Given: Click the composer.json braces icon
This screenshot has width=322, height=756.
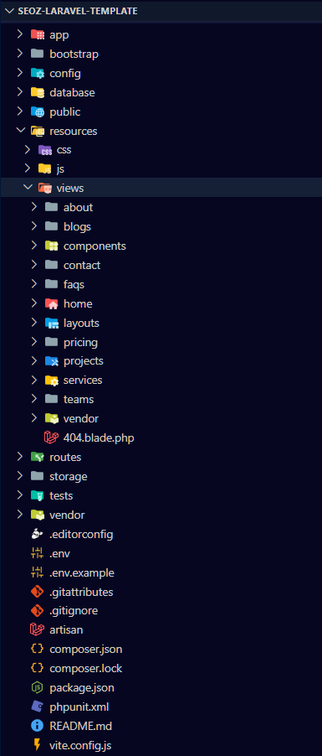Looking at the screenshot, I should pos(38,649).
